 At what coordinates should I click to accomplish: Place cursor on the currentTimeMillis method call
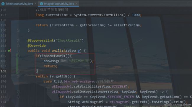click(105, 15)
